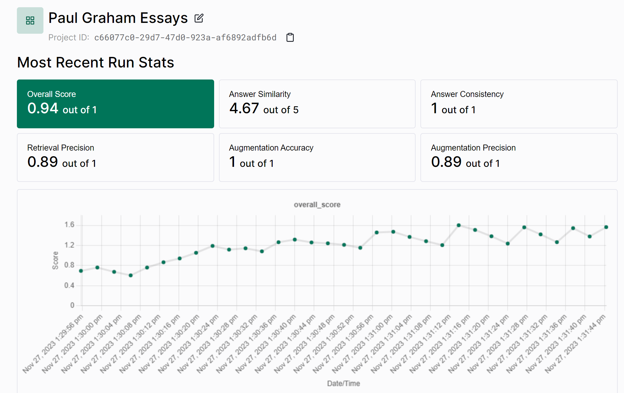Select the Retrieval Precision card
This screenshot has width=624, height=393.
pos(115,157)
